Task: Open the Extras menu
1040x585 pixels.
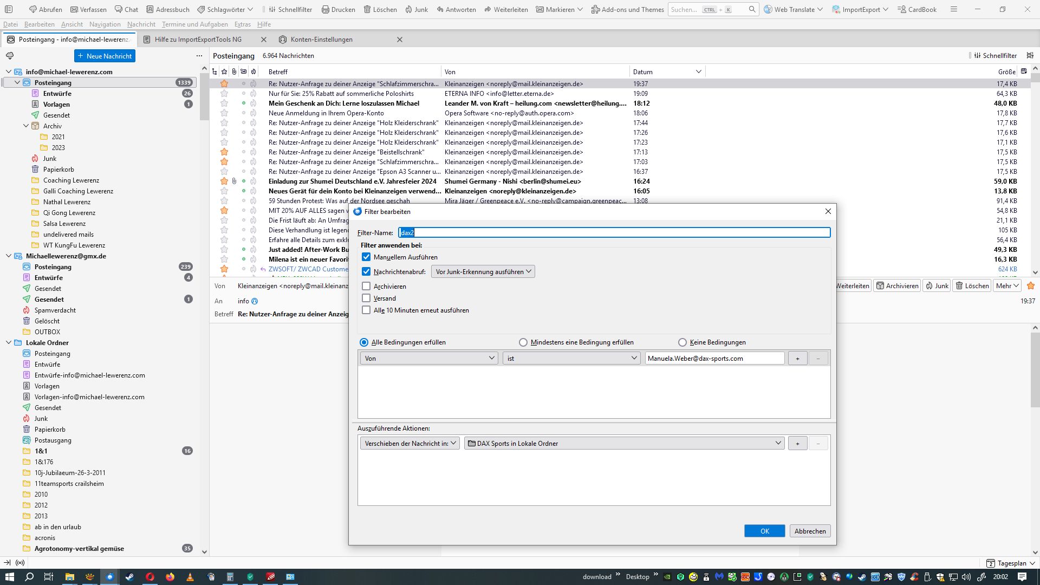Action: click(242, 24)
